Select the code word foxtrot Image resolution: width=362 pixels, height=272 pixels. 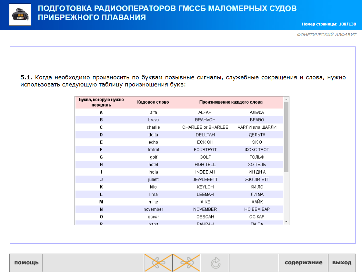(153, 150)
